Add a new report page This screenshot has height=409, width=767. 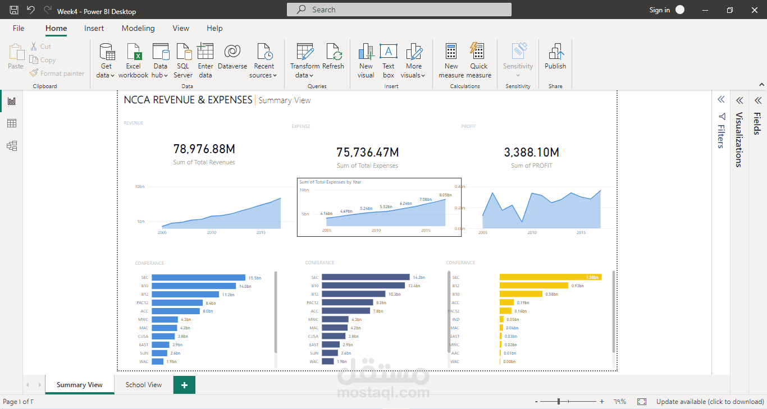pos(184,385)
